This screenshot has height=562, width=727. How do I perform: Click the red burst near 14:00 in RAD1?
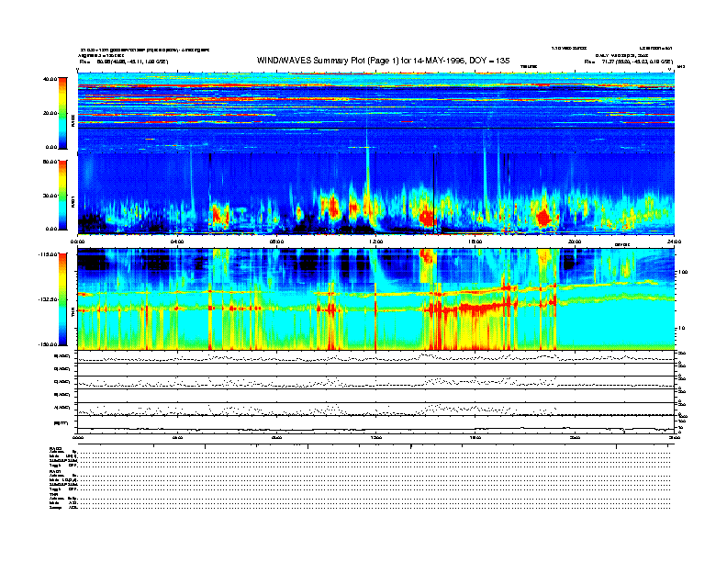(x=427, y=218)
